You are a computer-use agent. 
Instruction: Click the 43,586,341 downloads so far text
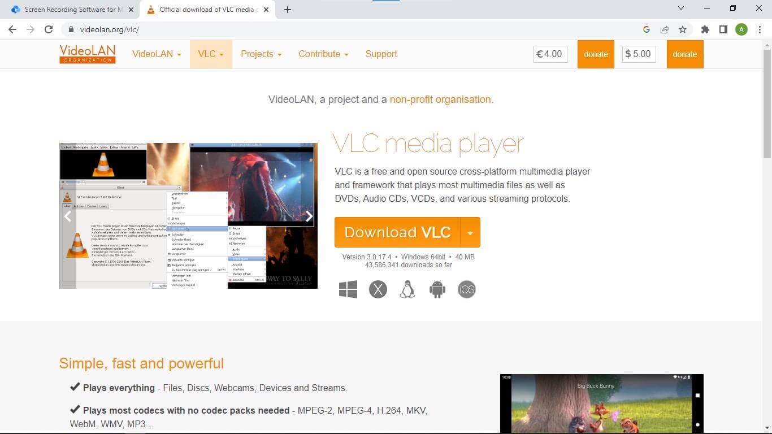click(409, 265)
